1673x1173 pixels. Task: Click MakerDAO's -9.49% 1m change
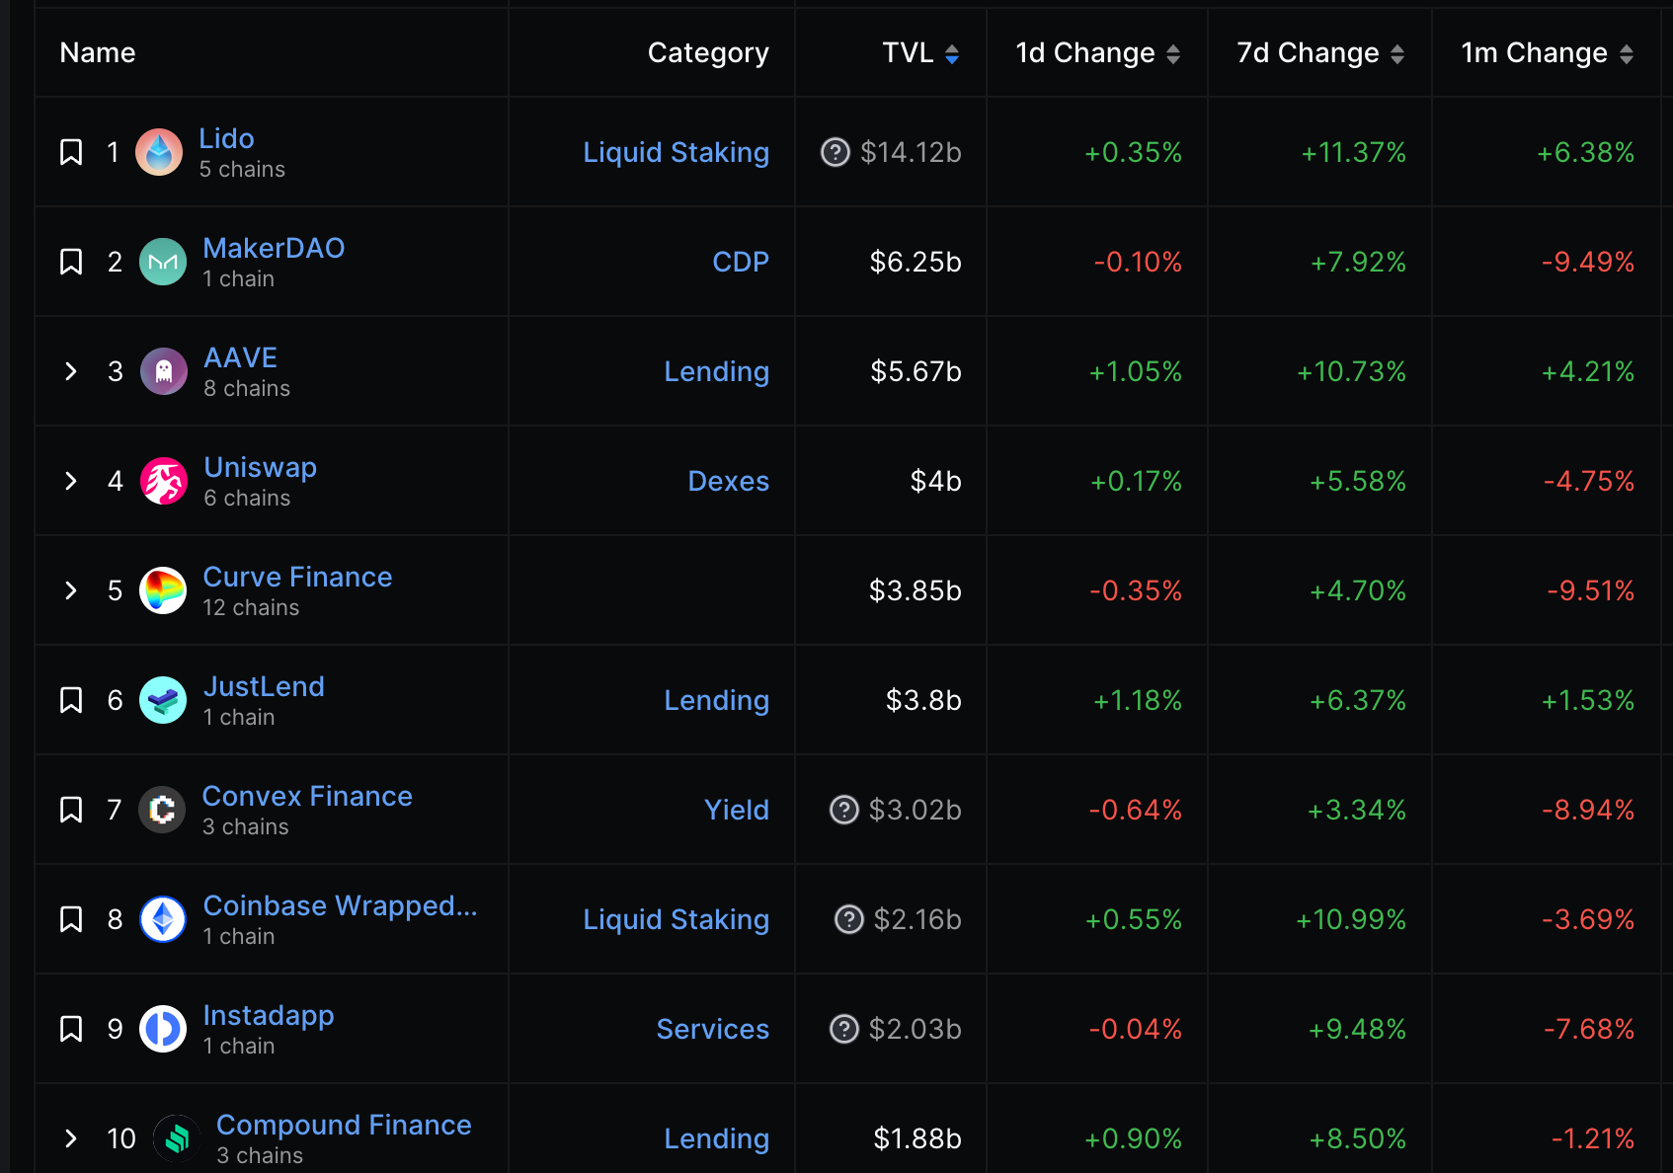(x=1588, y=262)
